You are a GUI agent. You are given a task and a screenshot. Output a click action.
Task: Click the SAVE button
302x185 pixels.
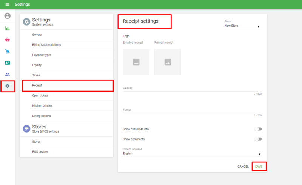[x=259, y=167]
